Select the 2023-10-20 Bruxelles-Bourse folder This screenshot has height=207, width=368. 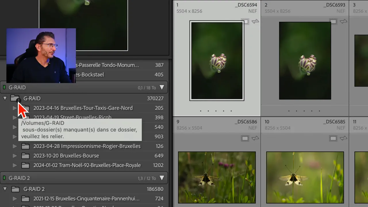[66, 156]
